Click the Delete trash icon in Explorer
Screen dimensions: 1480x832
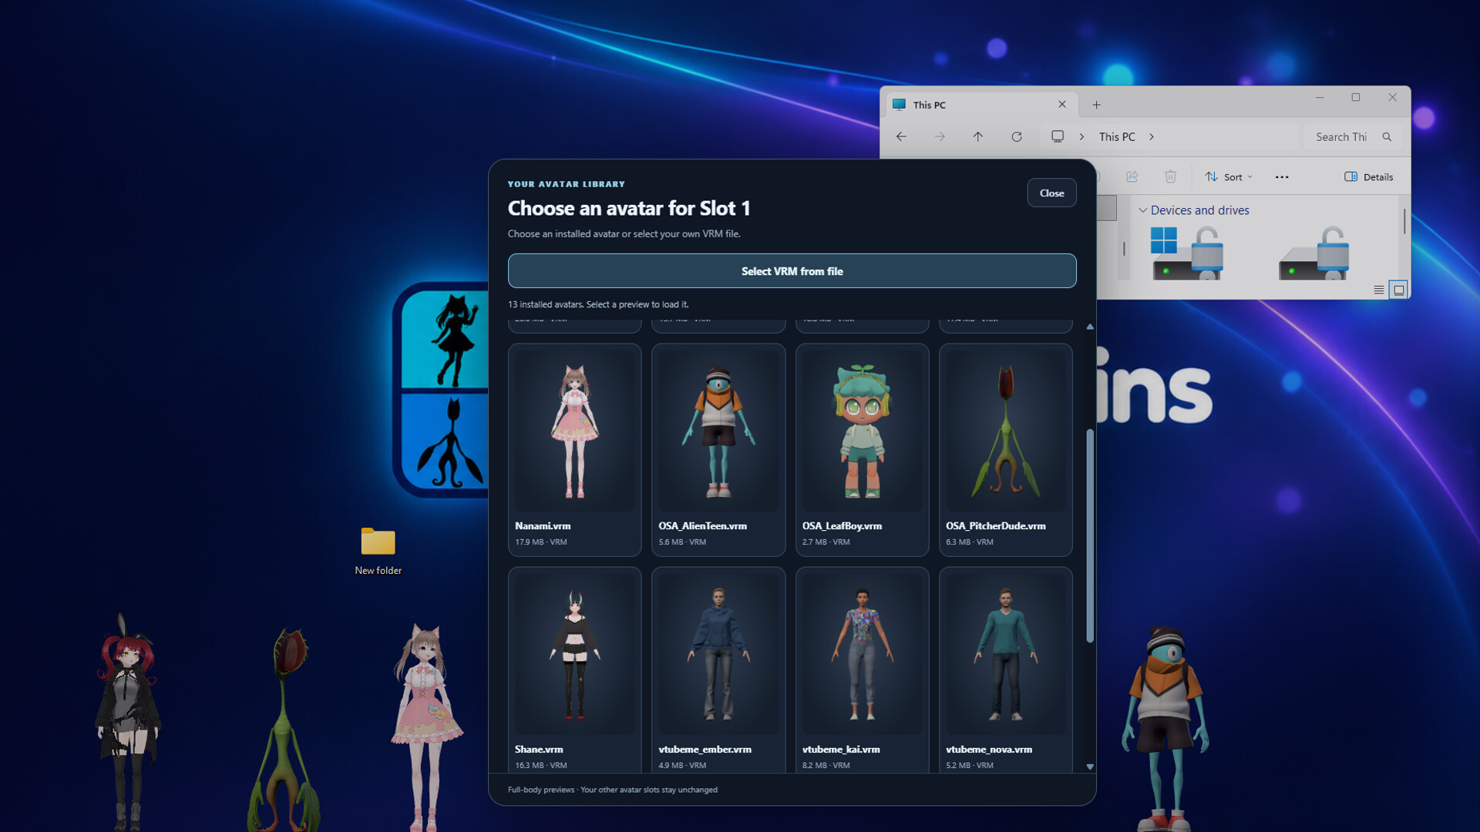point(1170,176)
